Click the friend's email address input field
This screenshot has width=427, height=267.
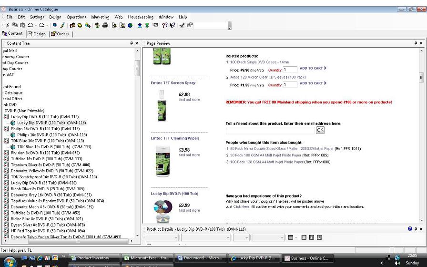(x=270, y=130)
